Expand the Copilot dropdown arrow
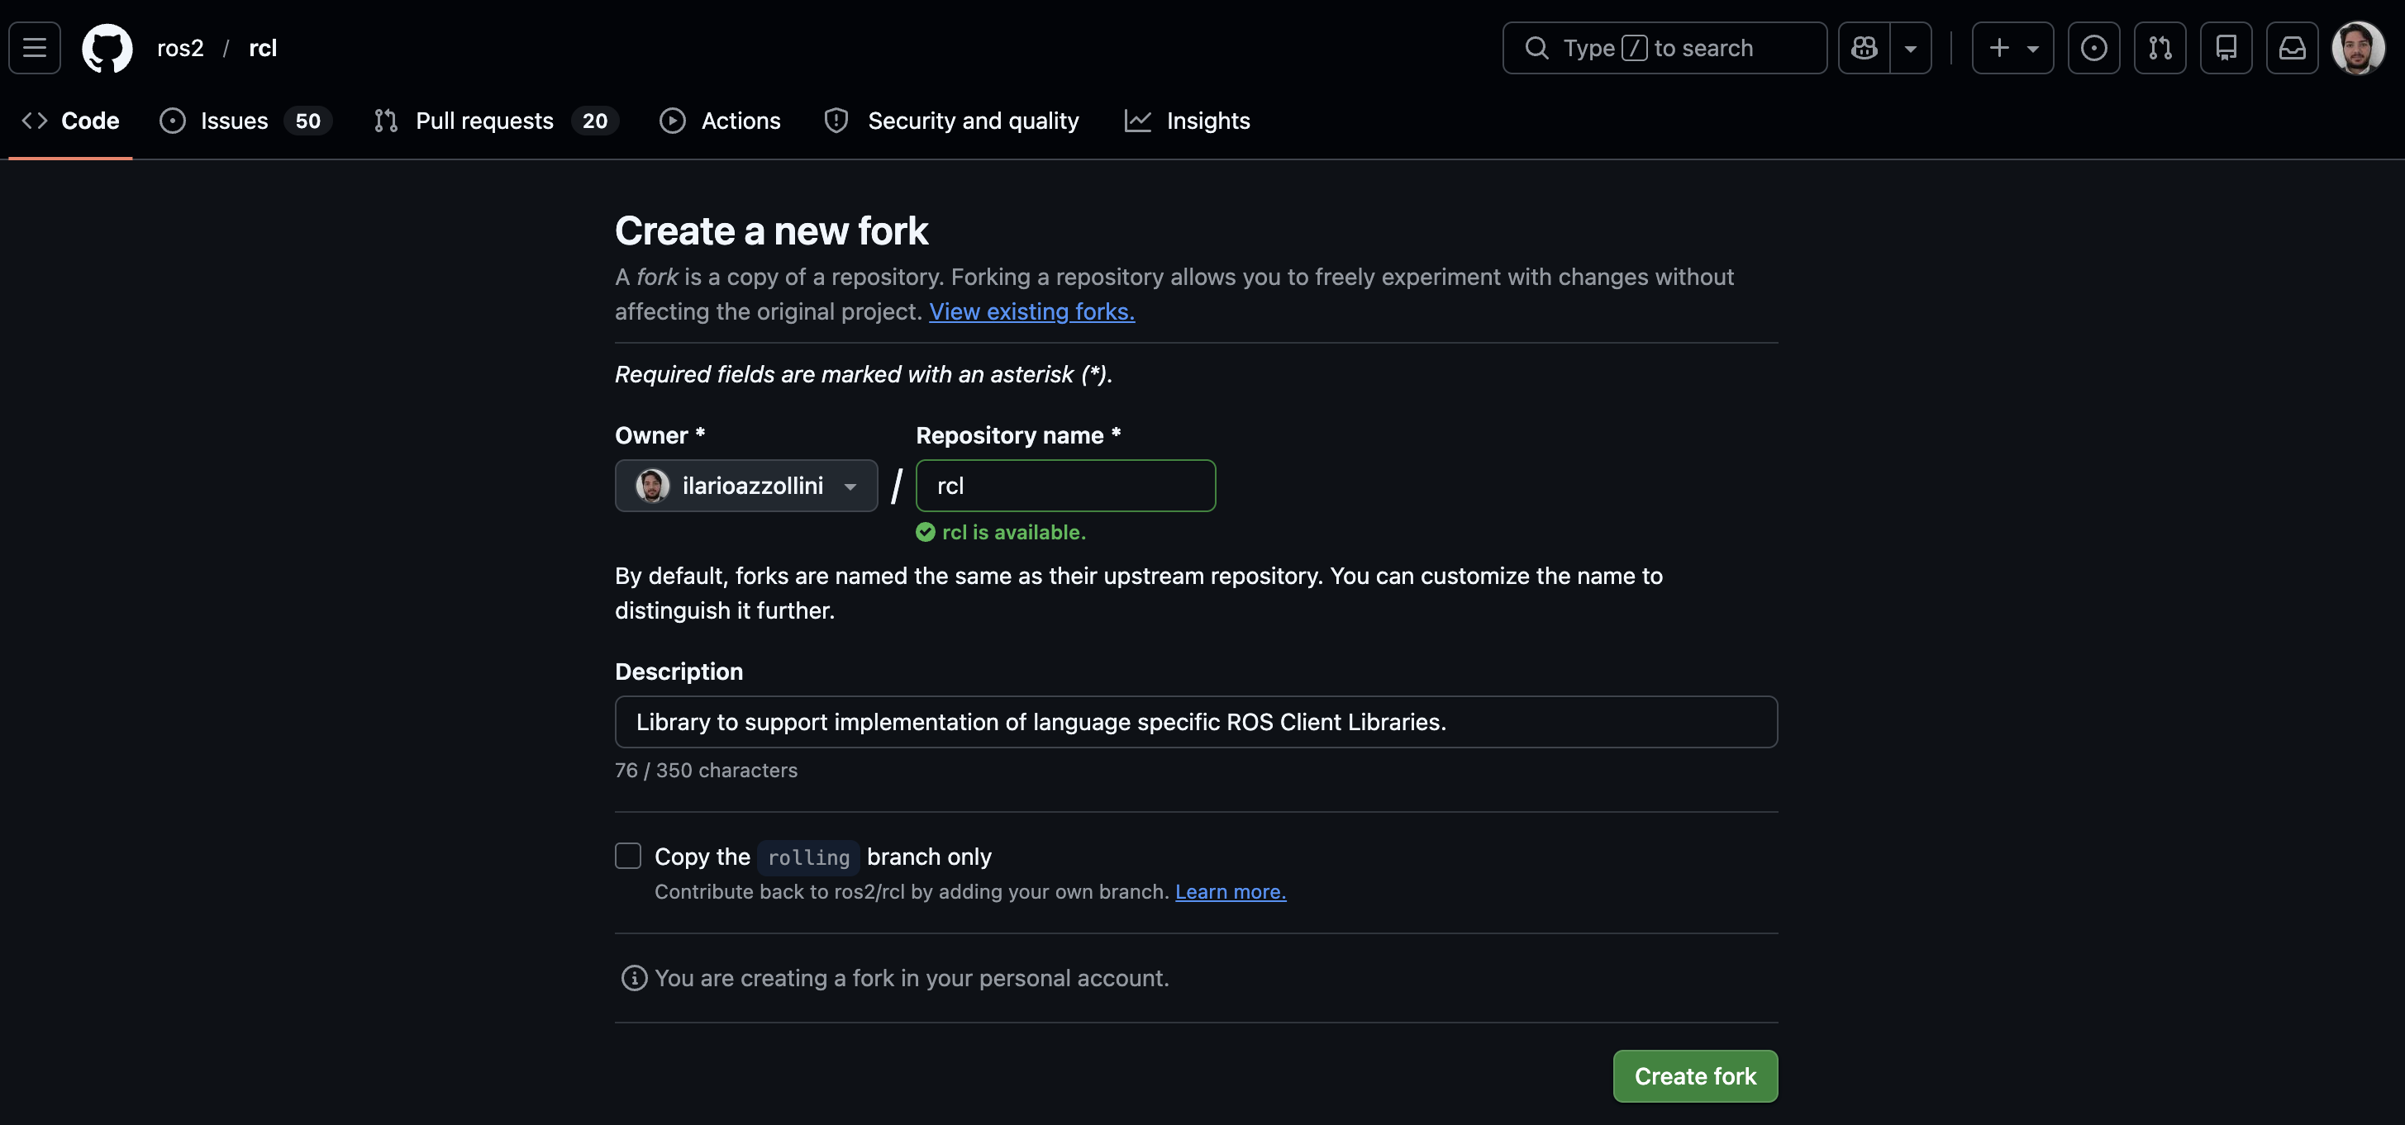Viewport: 2405px width, 1125px height. click(x=1910, y=48)
